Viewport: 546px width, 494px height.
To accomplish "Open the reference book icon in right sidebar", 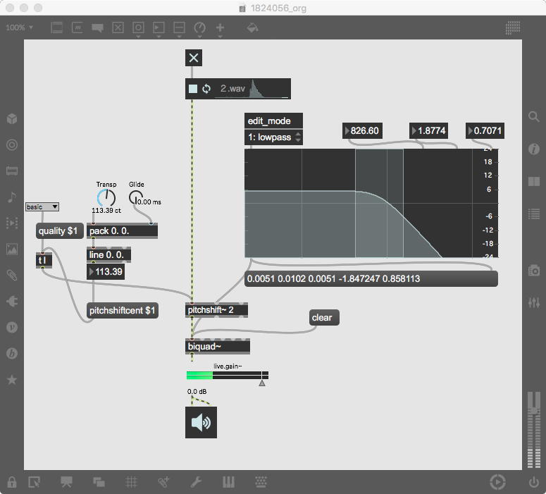I will click(x=533, y=182).
